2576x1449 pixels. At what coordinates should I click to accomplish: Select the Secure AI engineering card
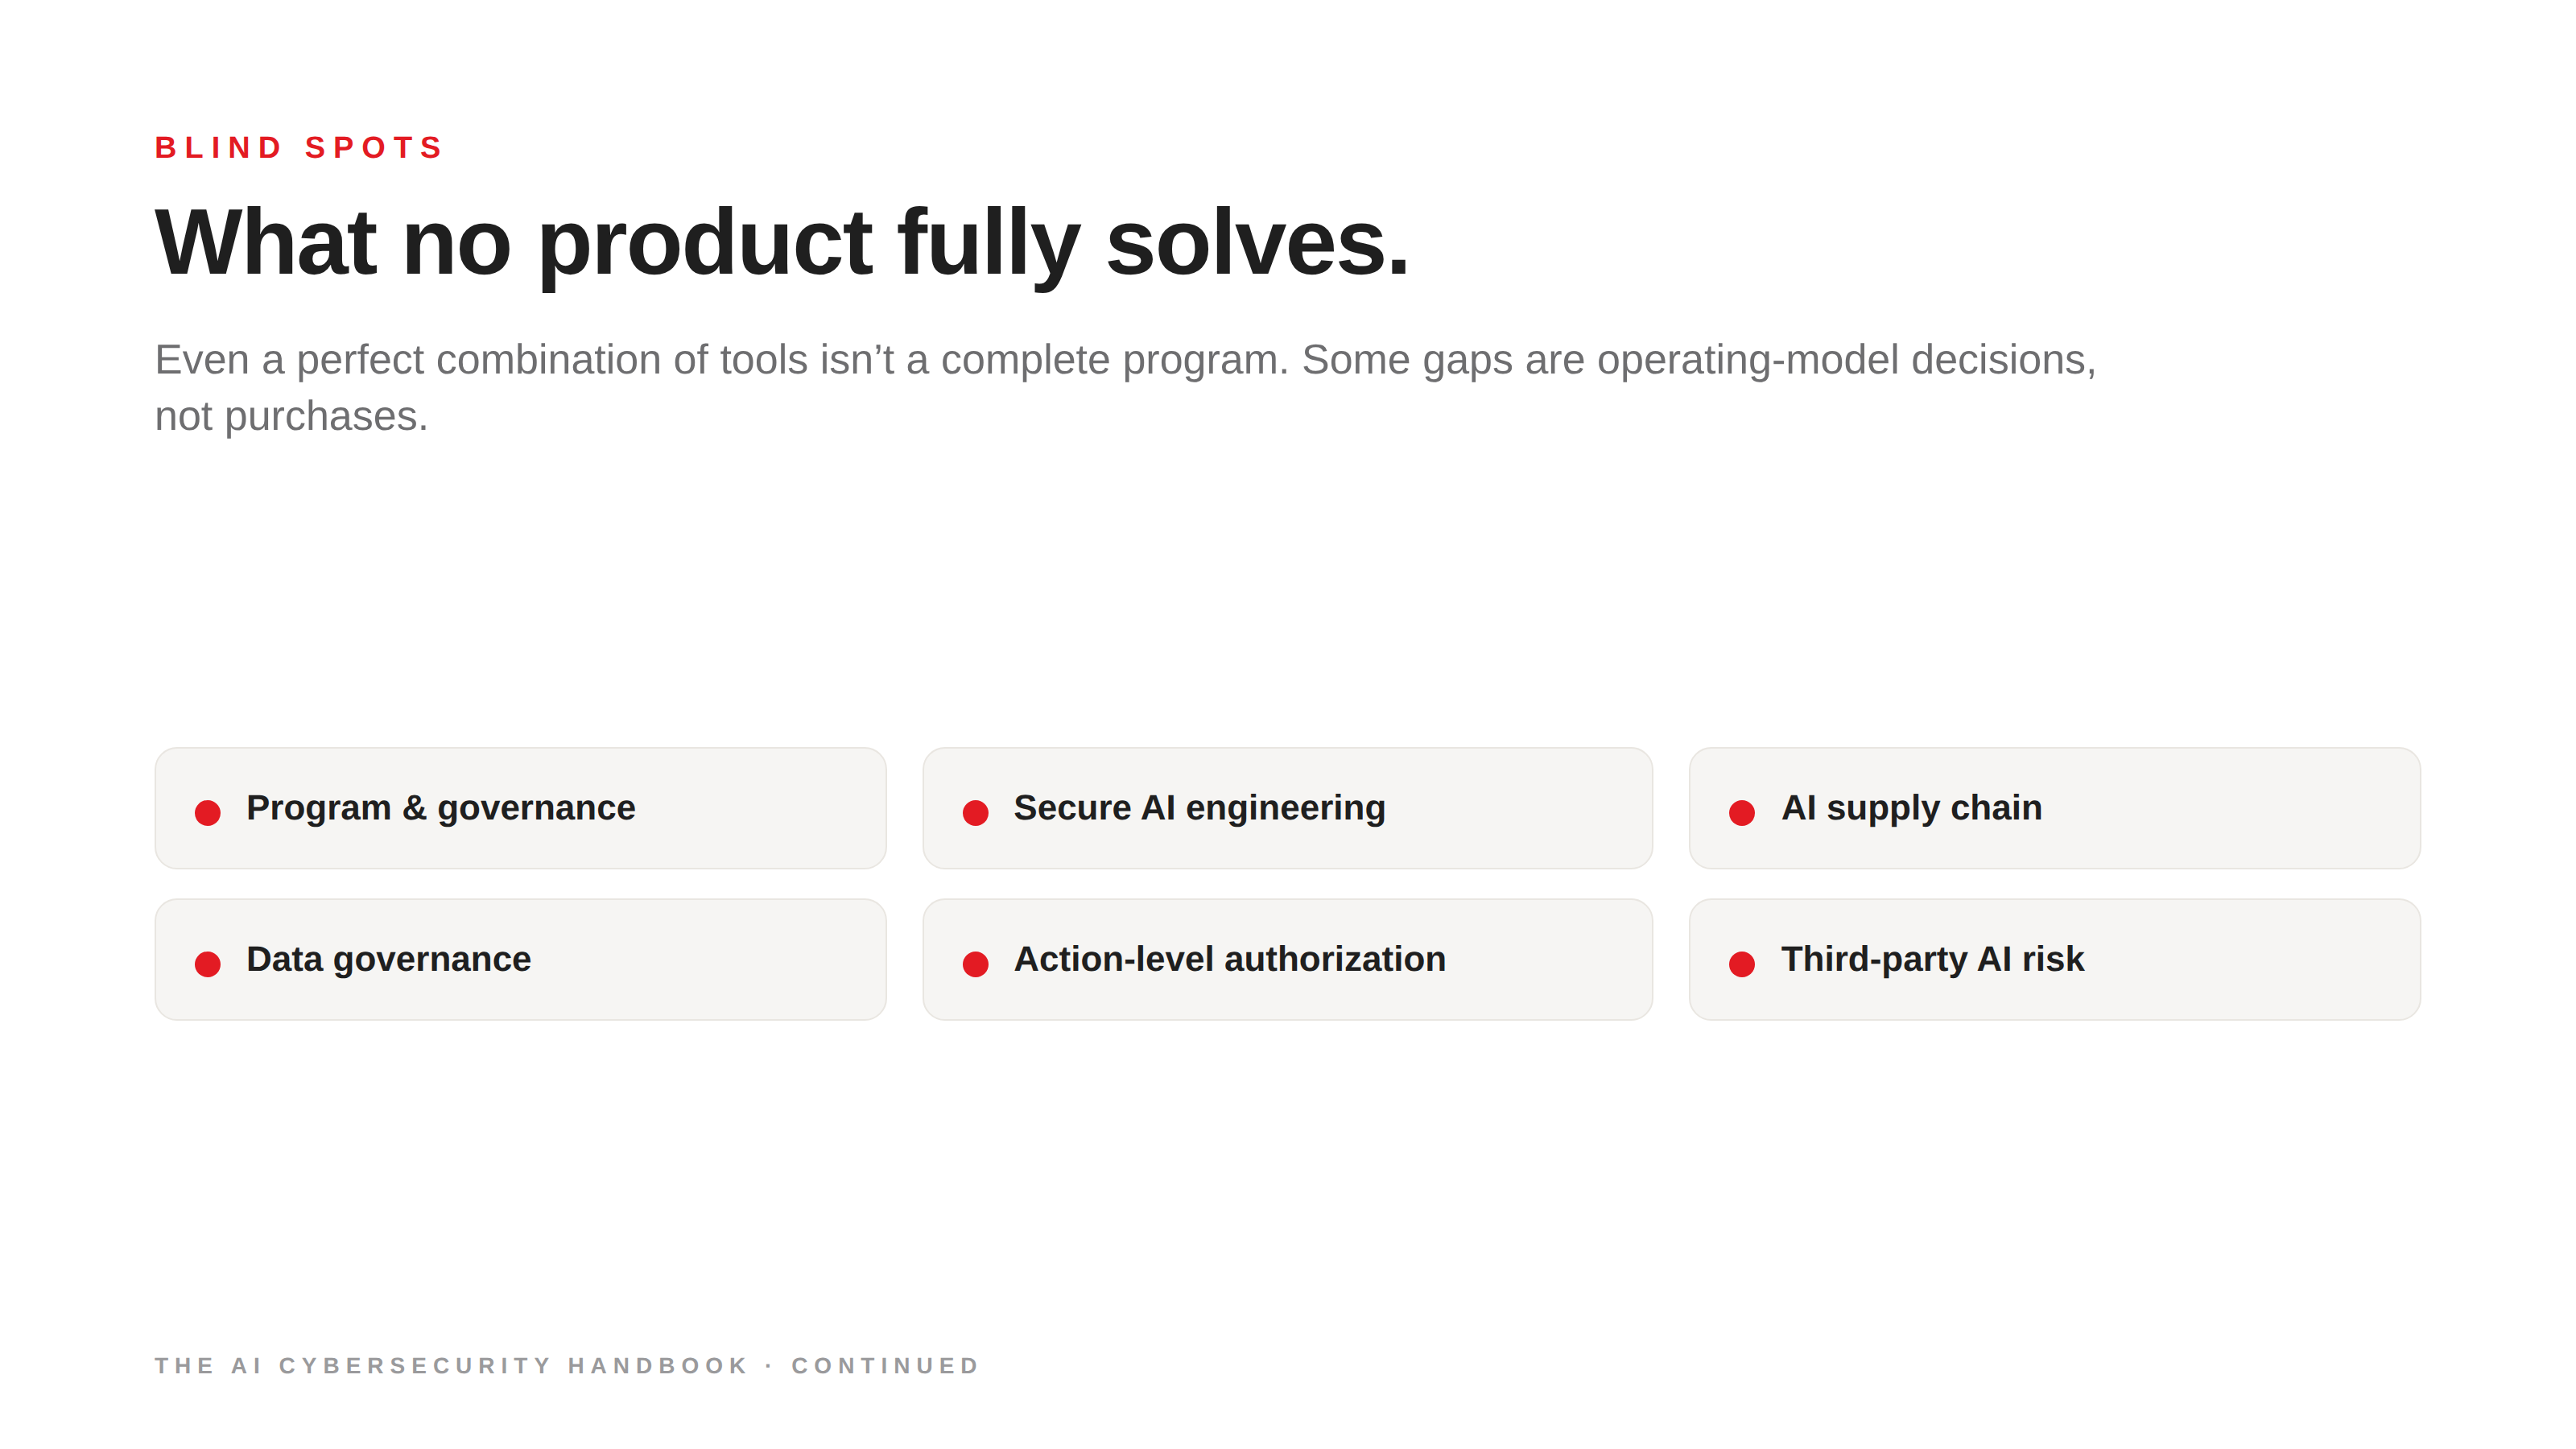tap(1287, 808)
